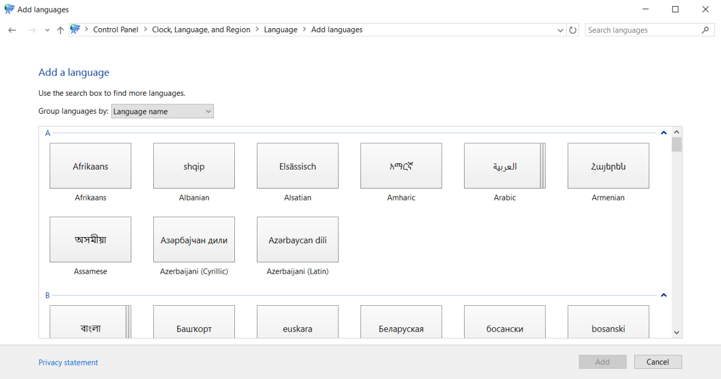Choose the Alsatian (Elsässisch) tile
Image resolution: width=721 pixels, height=379 pixels.
coord(298,166)
